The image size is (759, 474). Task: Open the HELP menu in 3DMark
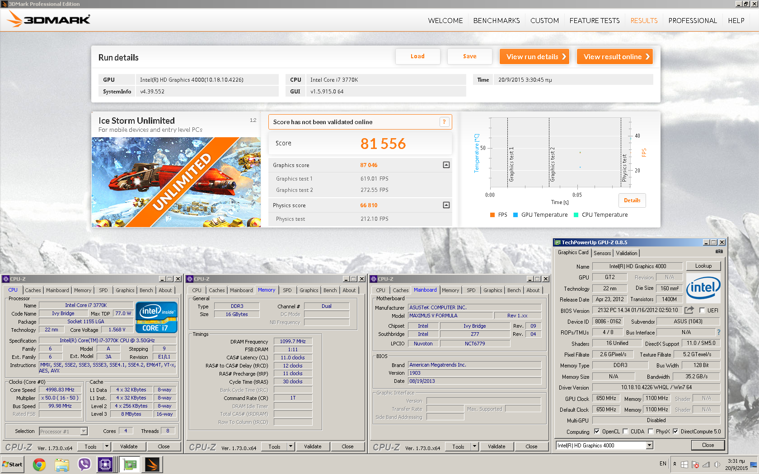tap(736, 21)
